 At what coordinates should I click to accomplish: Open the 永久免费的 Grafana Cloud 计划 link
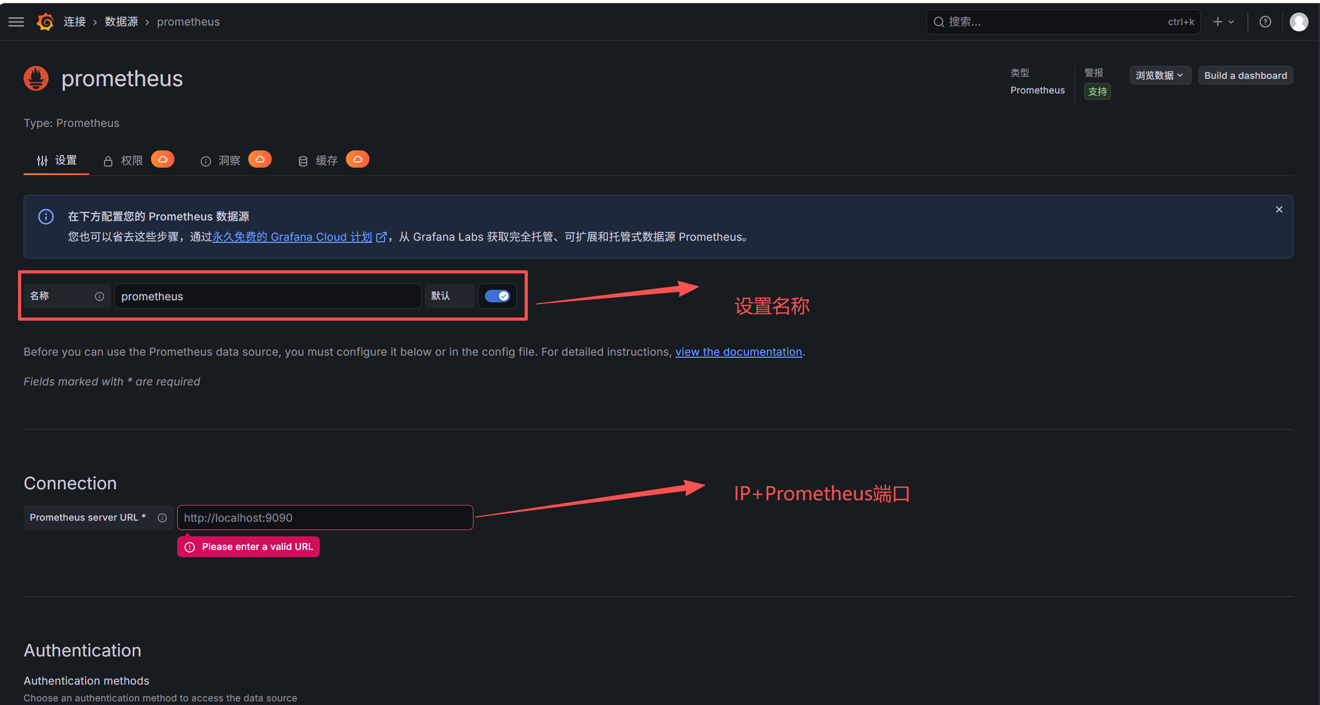click(x=299, y=237)
